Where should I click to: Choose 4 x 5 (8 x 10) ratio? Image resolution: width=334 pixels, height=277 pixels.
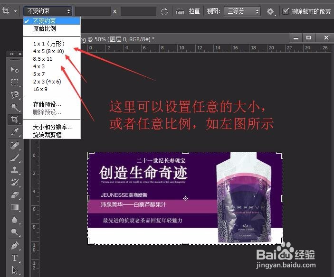coord(52,51)
